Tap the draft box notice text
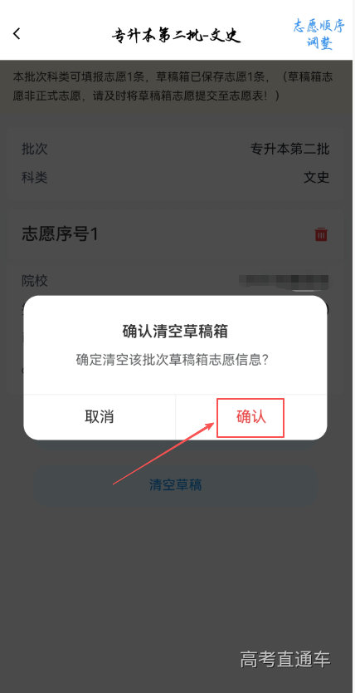Viewport: 355px width, 693px height. pos(173,86)
